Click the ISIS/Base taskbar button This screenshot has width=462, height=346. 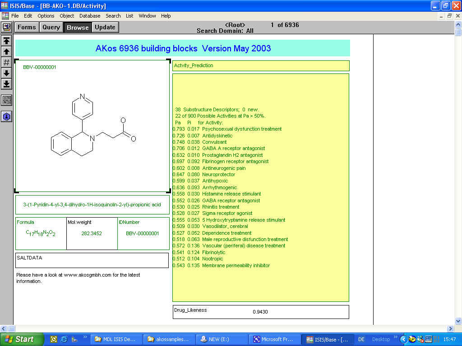click(x=328, y=340)
